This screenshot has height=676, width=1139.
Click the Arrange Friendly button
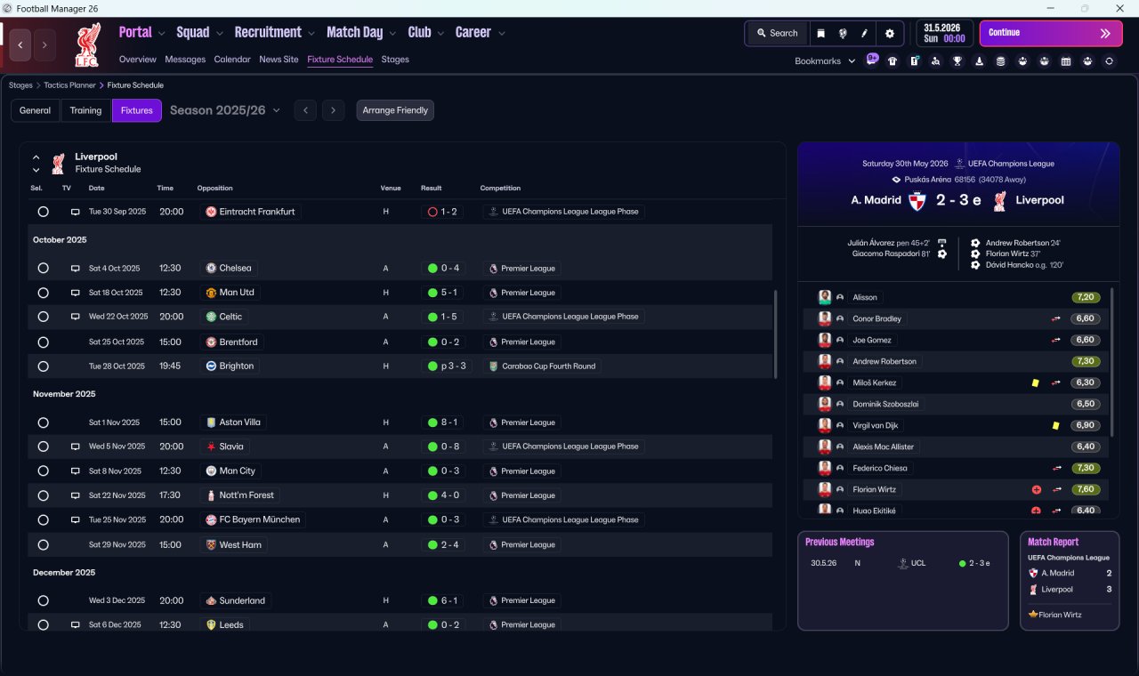coord(395,110)
